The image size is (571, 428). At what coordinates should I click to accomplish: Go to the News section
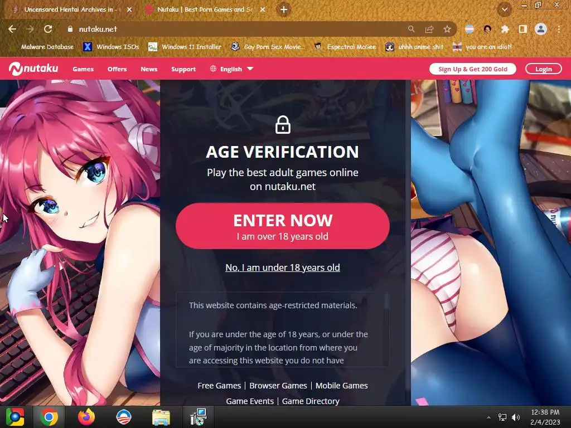149,69
